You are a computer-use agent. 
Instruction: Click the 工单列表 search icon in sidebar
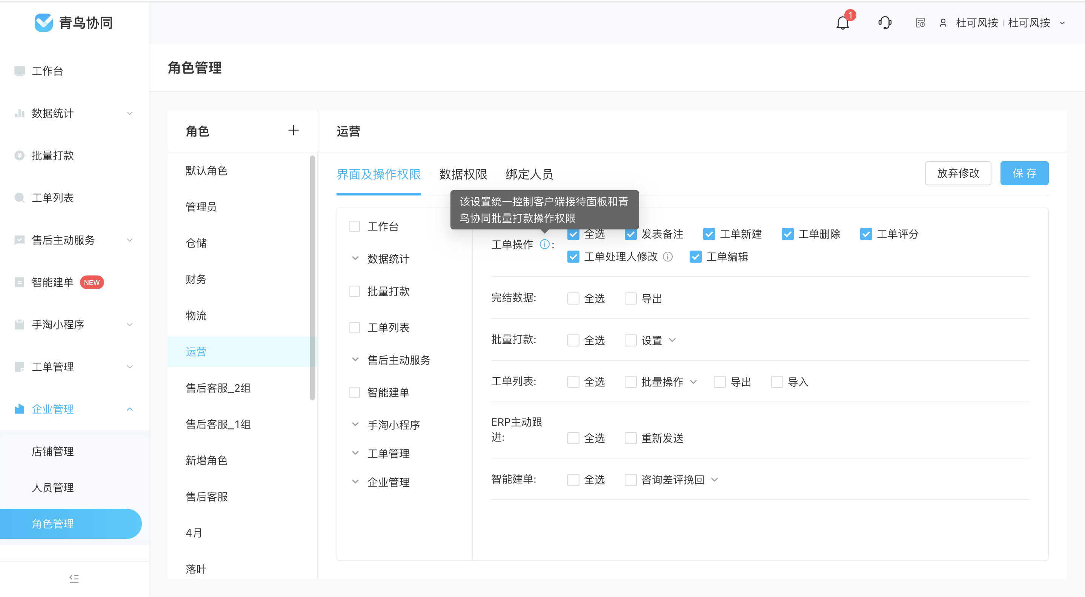[19, 198]
